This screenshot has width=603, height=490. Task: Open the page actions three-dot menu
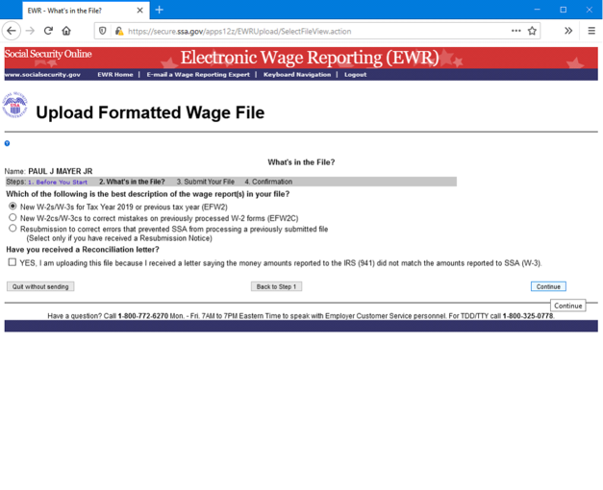pos(515,31)
